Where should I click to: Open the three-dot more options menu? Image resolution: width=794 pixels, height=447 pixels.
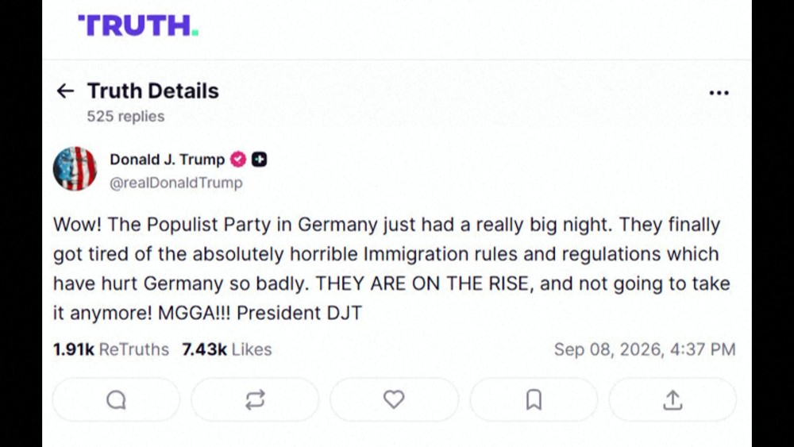point(719,93)
